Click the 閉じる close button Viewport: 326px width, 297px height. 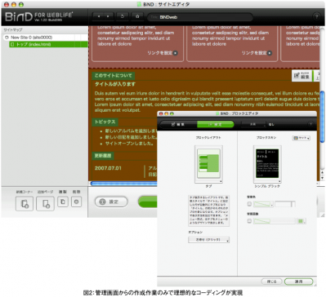tap(271, 281)
